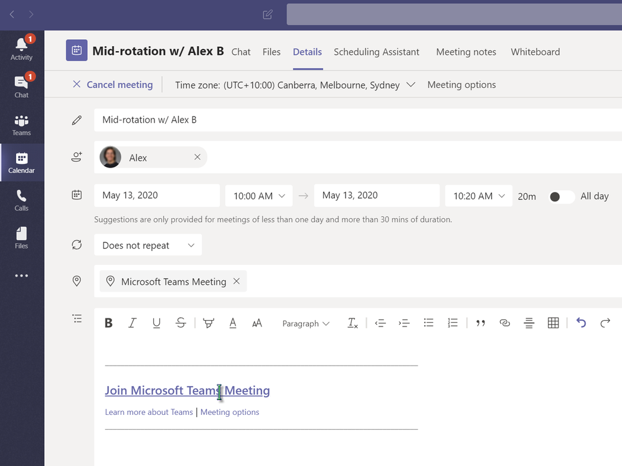Insert a bulleted list
The image size is (622, 466).
(x=428, y=323)
